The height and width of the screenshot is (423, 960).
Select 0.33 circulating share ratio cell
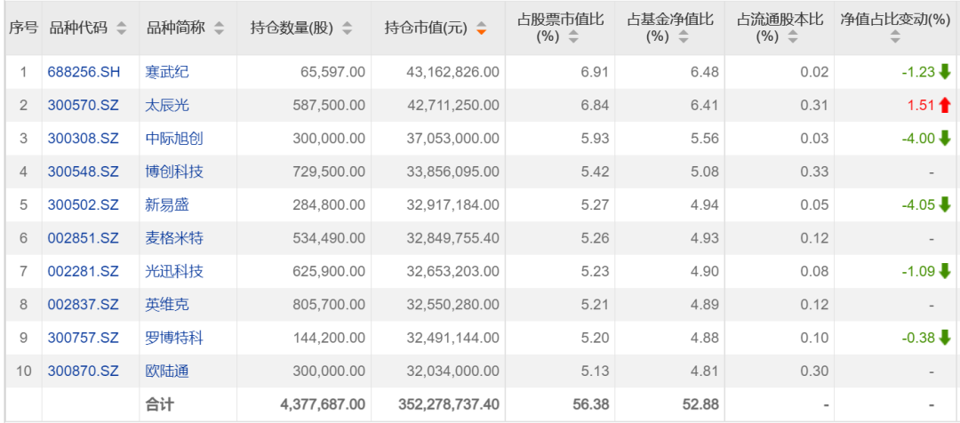coord(816,172)
